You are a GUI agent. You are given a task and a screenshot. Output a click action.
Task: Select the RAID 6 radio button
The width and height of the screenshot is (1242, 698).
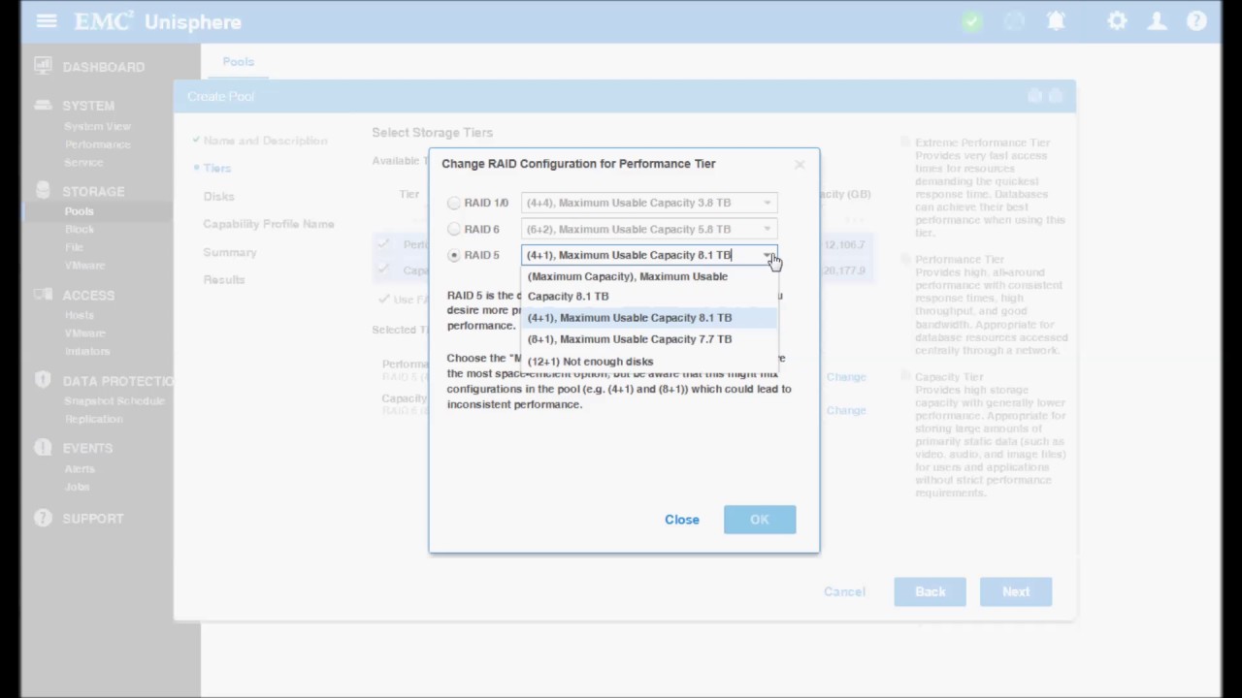point(454,230)
